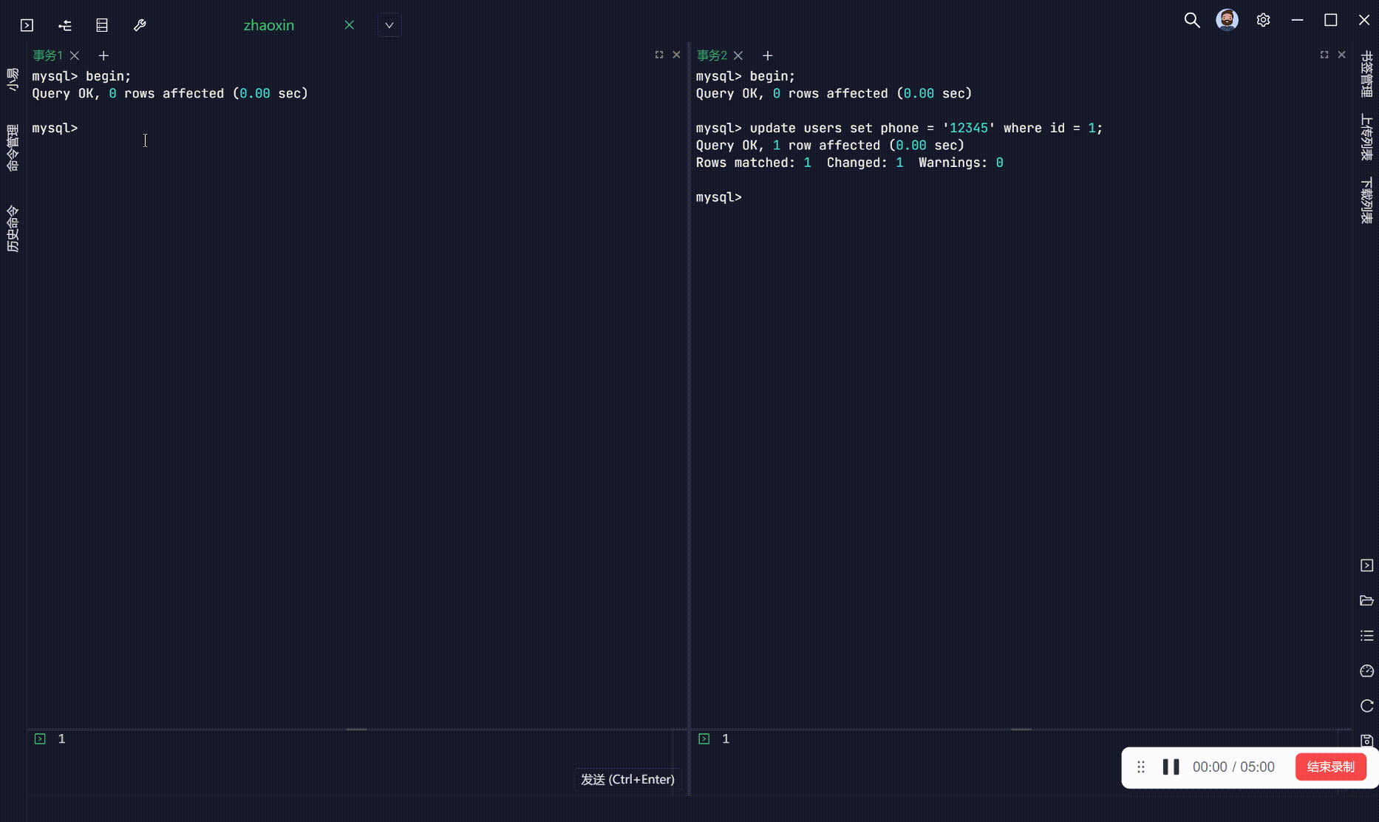Open the 小易 sidebar panel
This screenshot has width=1379, height=822.
pos(13,79)
